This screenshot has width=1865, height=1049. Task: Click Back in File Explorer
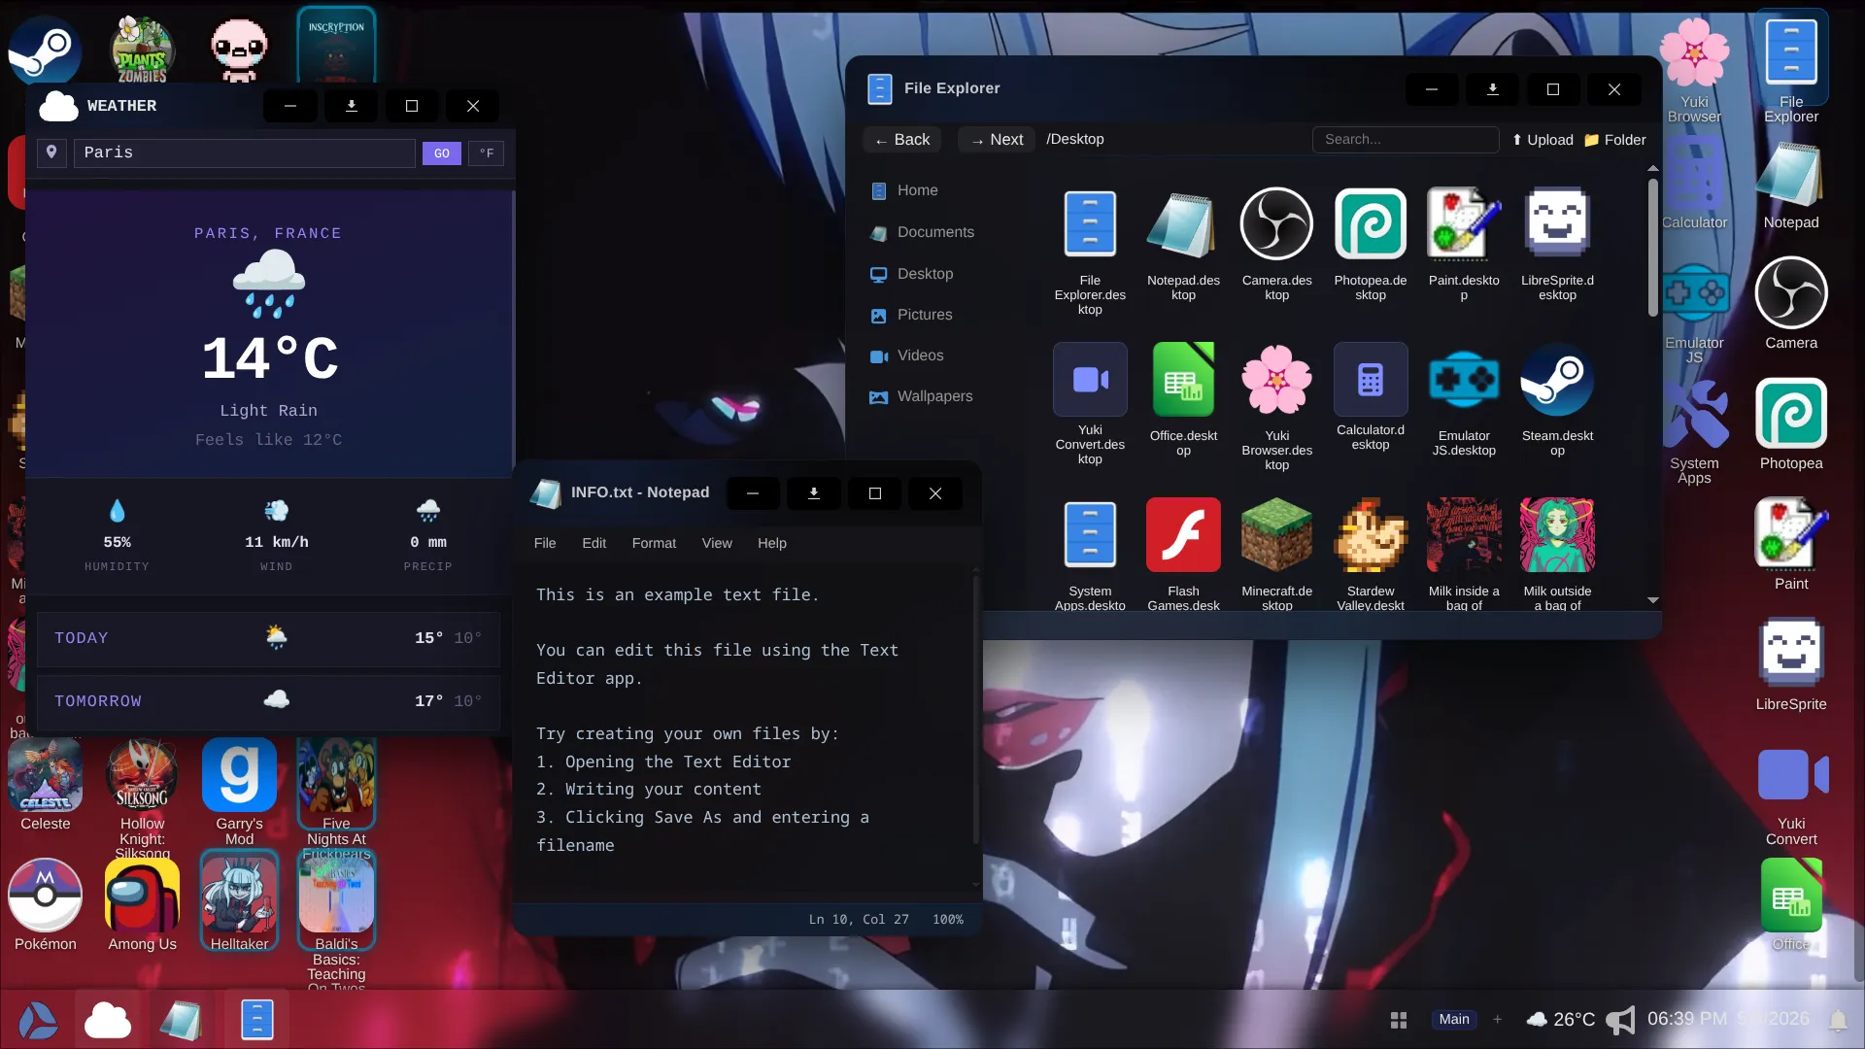point(902,140)
